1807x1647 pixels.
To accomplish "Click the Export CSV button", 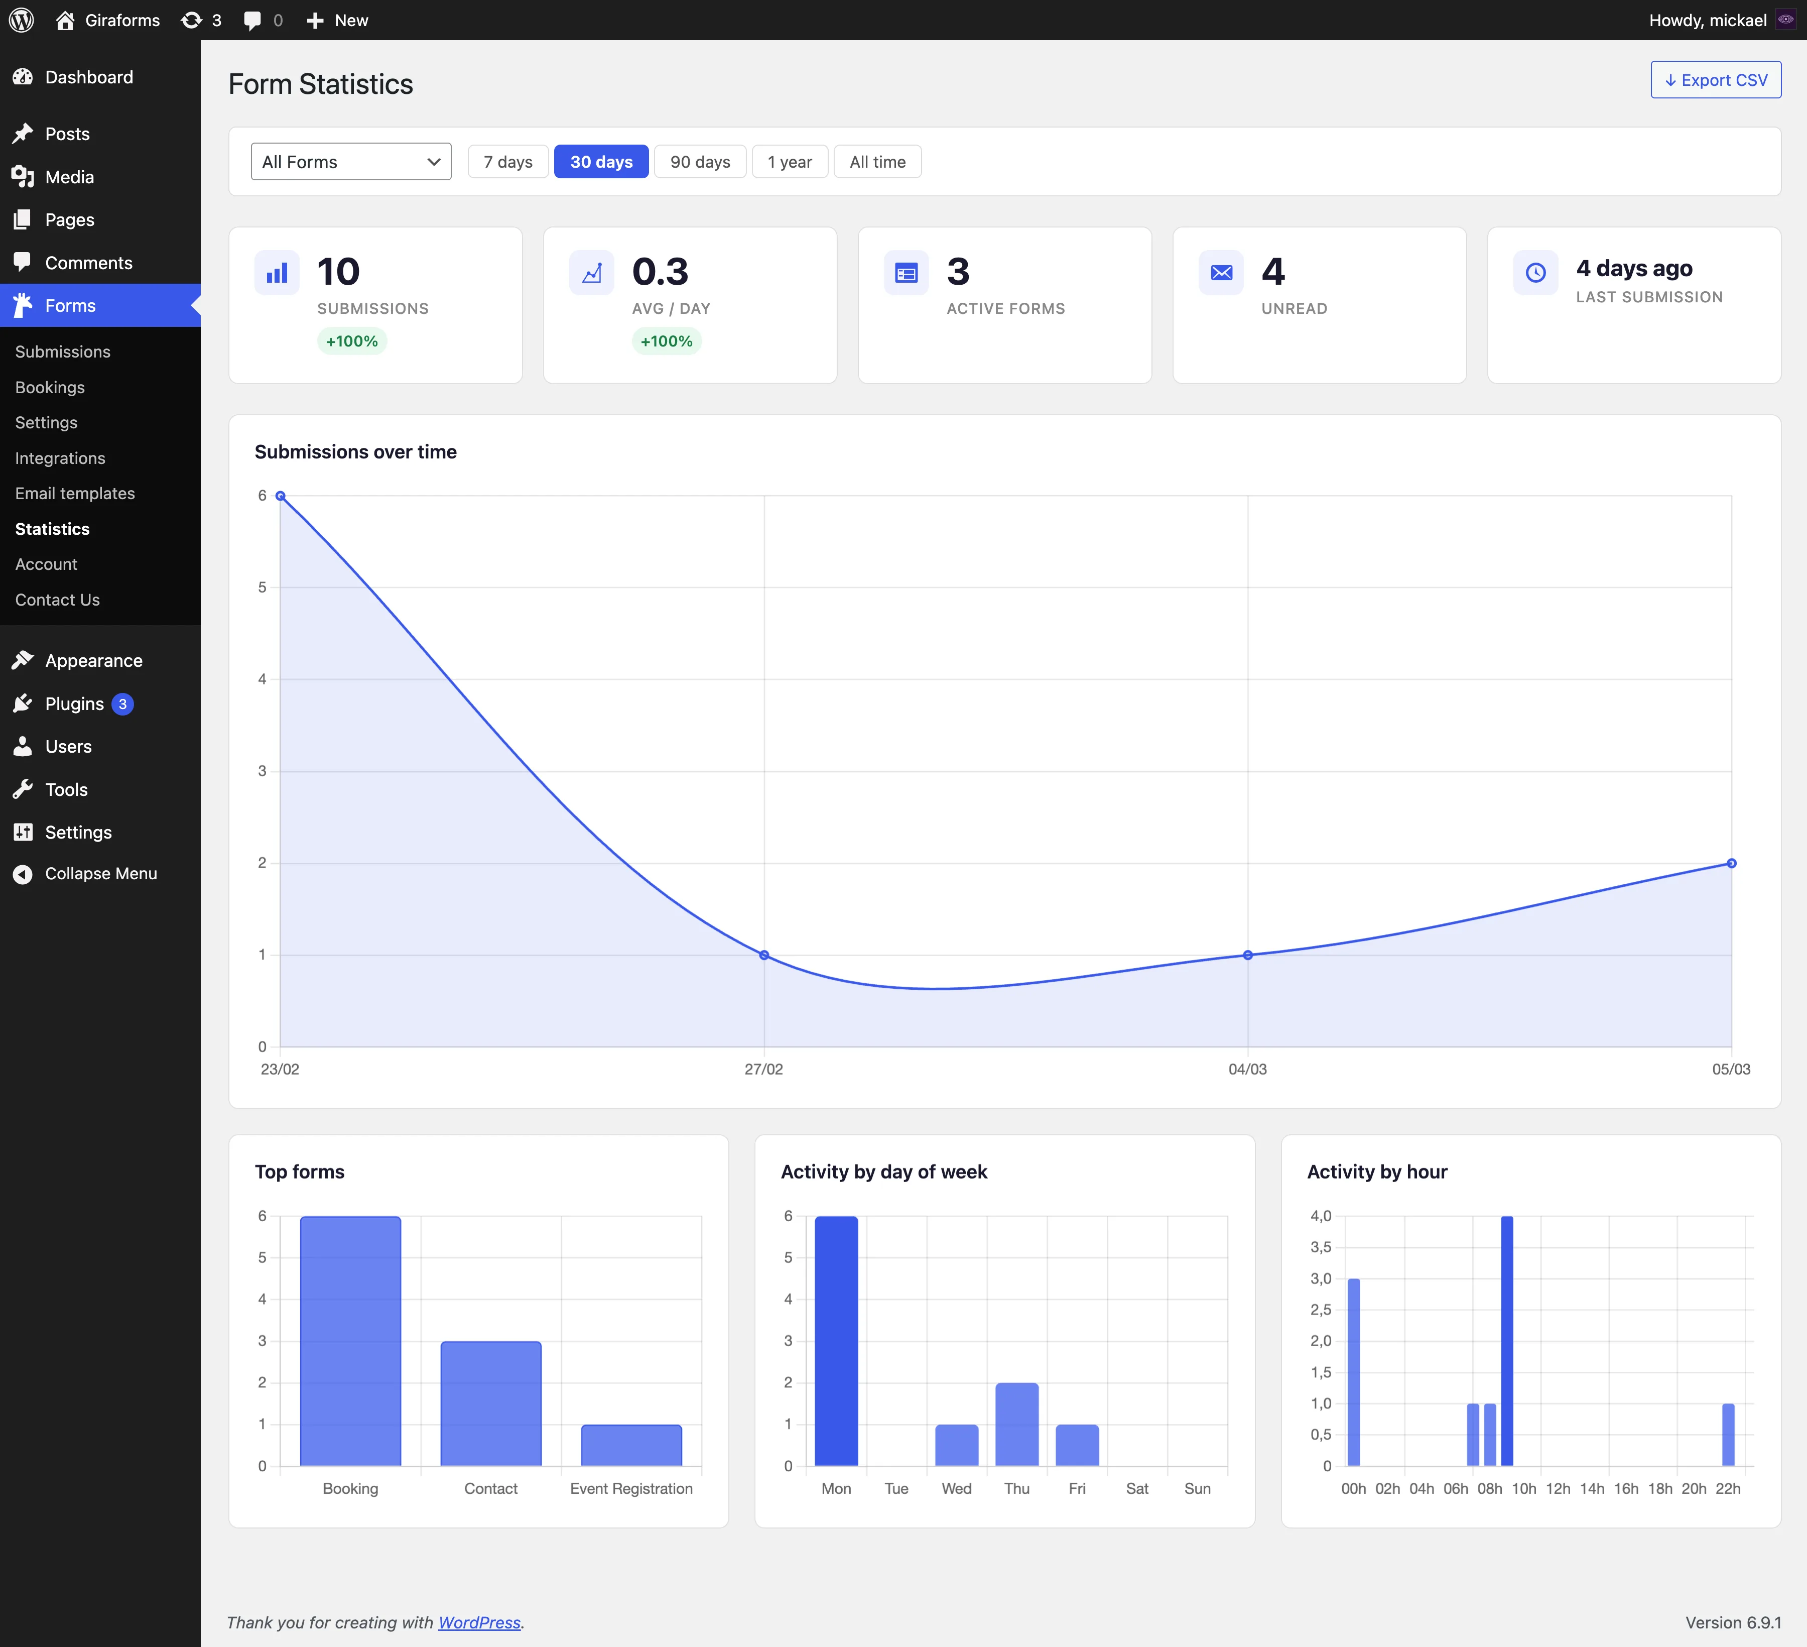I will point(1715,79).
